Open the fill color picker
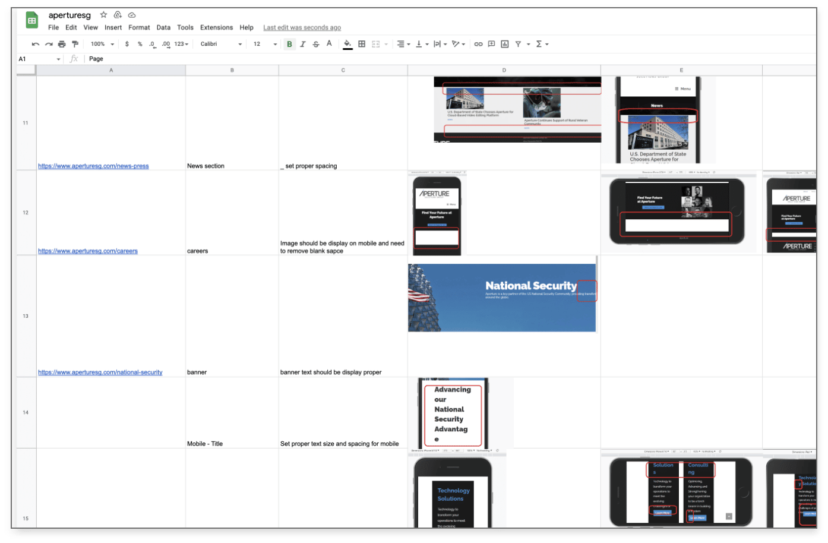This screenshot has height=543, width=828. 347,44
